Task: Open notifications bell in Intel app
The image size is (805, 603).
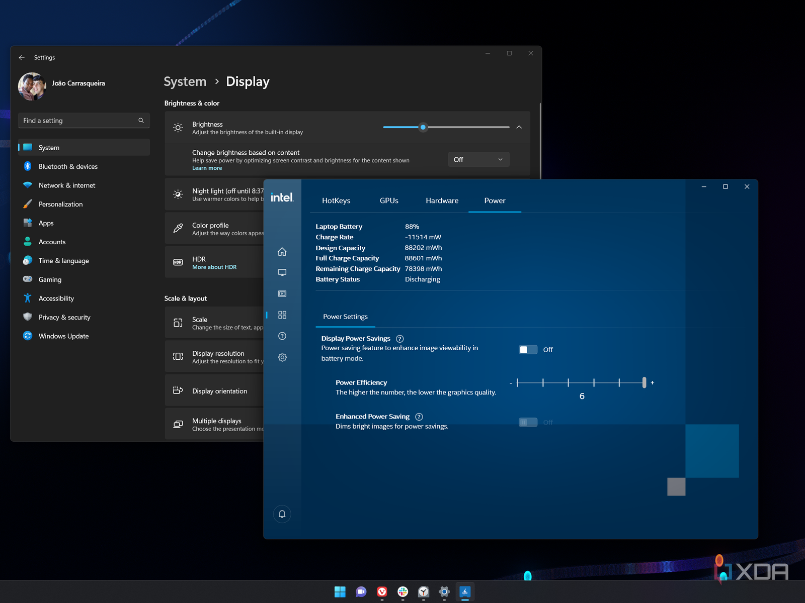Action: (282, 514)
